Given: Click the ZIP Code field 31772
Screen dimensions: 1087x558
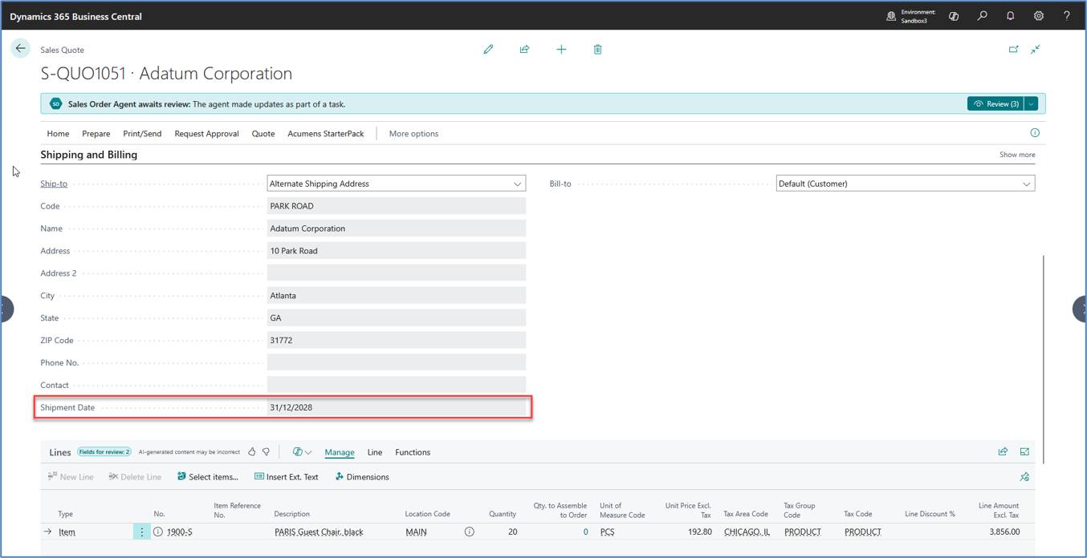Looking at the screenshot, I should click(397, 341).
